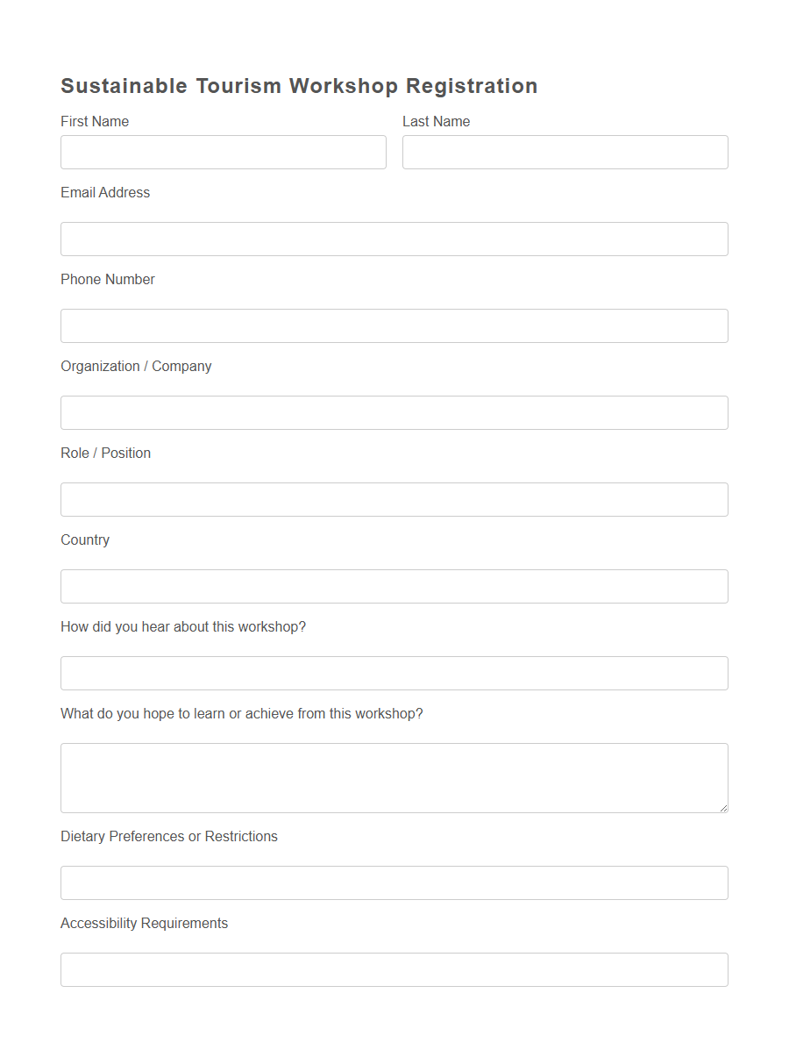The height and width of the screenshot is (1043, 789).
Task: Select the Email Address text box
Action: pos(394,239)
